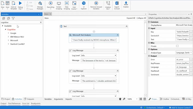Open the Breakpoints tab
Viewport: 193px width, 109px height.
coord(36,104)
